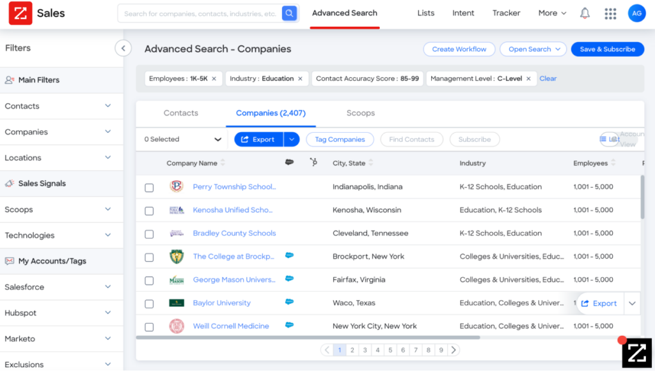Open the notifications bell
Viewport: 655px width, 371px height.
click(585, 13)
